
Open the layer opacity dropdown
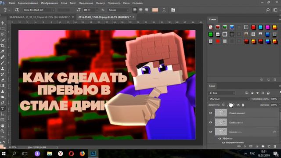click(279, 99)
